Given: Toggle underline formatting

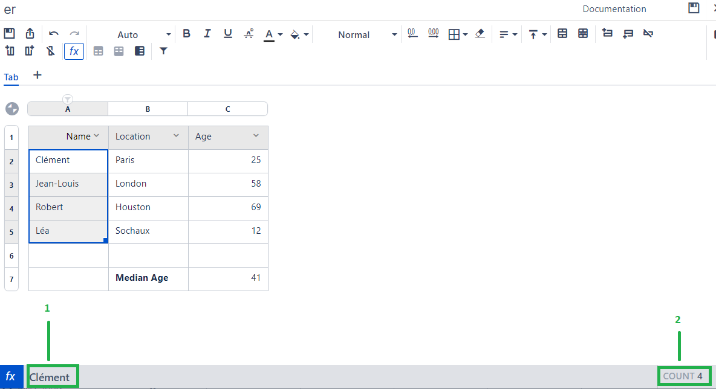Looking at the screenshot, I should (228, 34).
